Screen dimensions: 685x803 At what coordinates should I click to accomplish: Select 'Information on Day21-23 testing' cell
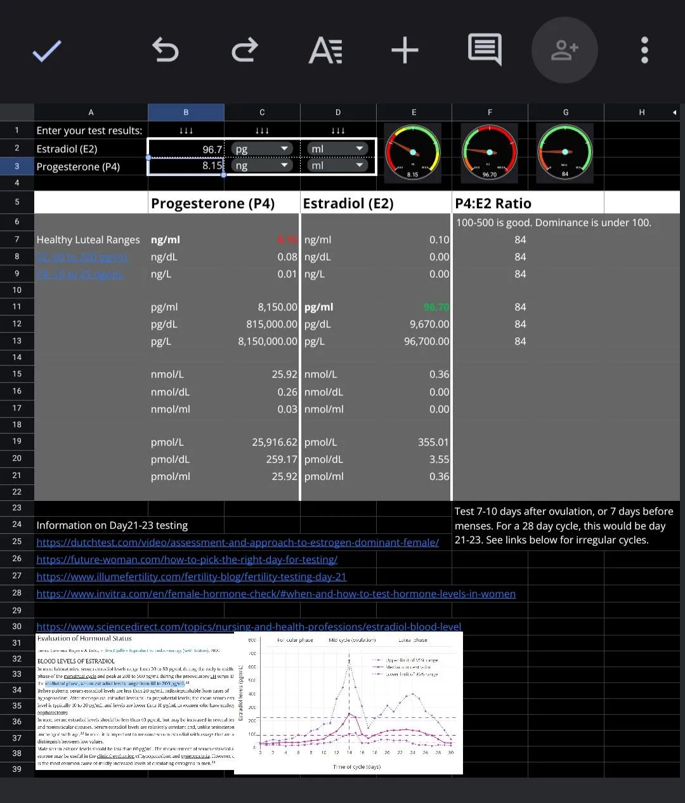(x=112, y=525)
